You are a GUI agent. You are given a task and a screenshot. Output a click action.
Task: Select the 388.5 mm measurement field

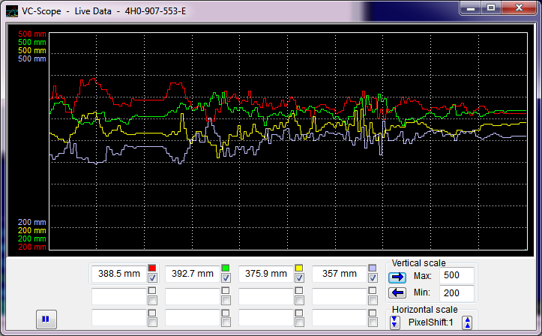point(118,274)
